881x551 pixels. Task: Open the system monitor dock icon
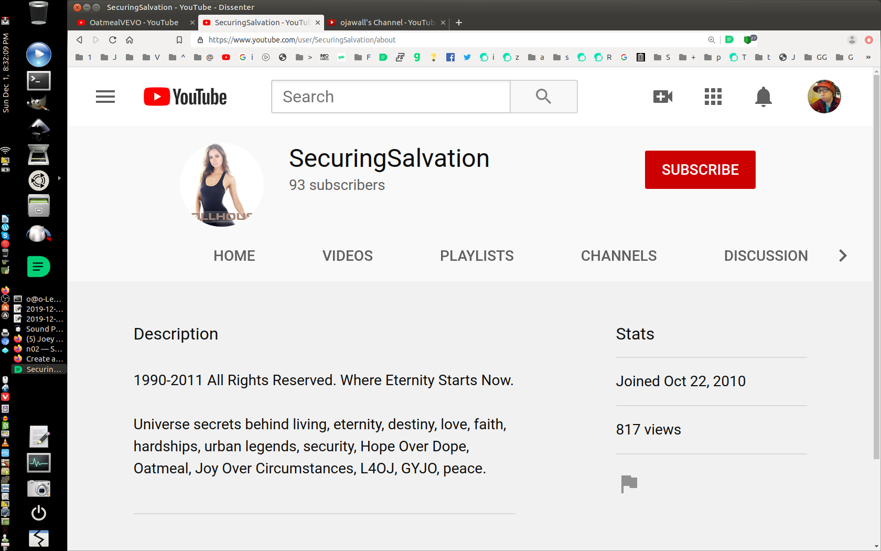point(39,463)
